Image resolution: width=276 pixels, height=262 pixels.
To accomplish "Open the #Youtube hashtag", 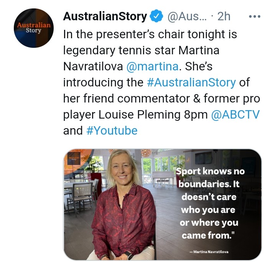I will point(112,131).
